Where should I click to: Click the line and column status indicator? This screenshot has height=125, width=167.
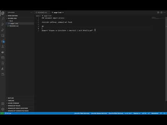point(128,113)
